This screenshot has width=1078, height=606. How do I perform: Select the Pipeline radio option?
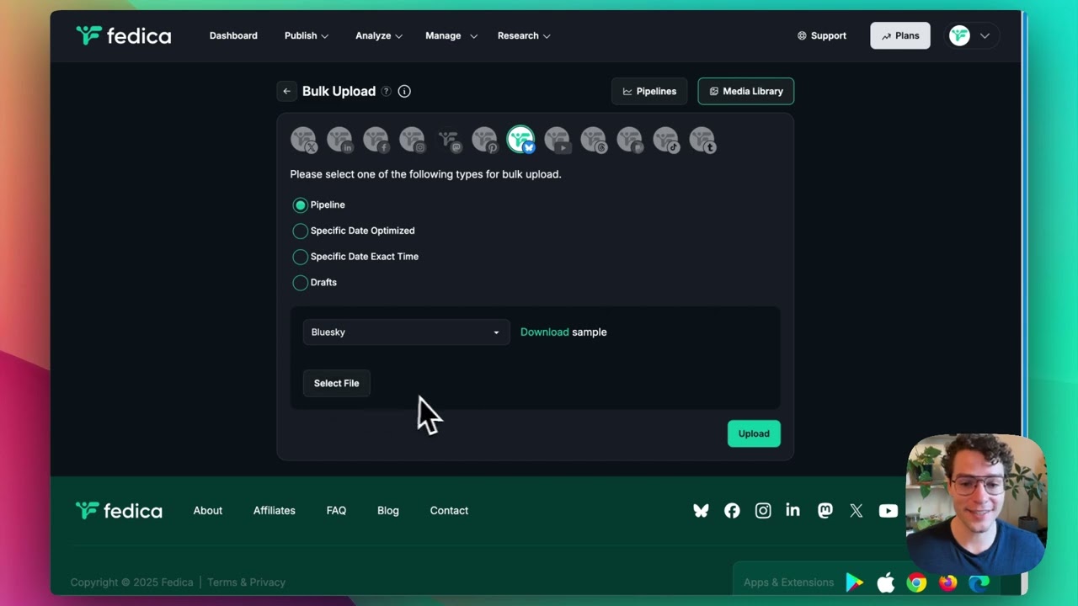point(300,205)
